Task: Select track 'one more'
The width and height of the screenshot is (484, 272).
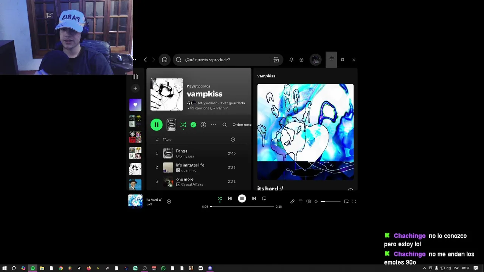Action: [185, 179]
